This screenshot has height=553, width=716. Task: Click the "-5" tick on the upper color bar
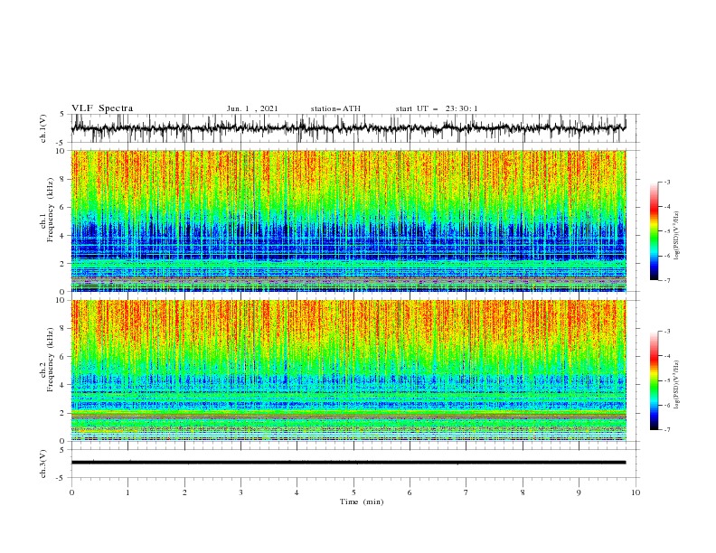click(x=666, y=231)
